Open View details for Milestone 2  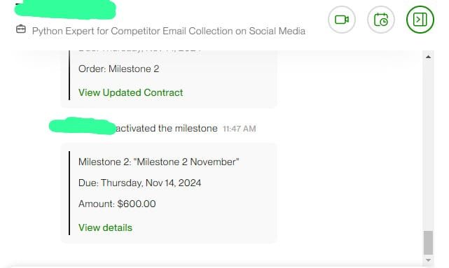coord(105,227)
